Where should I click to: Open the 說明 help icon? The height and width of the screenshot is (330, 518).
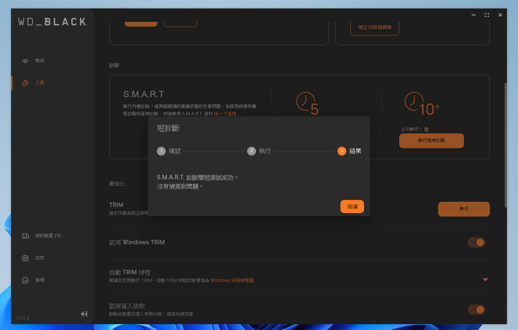coord(25,280)
